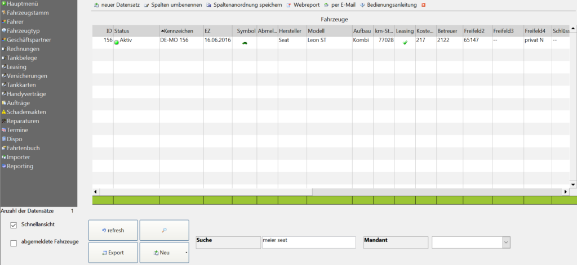
Task: Click the Fahrer sidebar icon
Action: (x=4, y=22)
